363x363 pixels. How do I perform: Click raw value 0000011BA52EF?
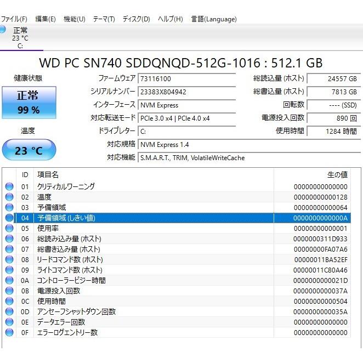(x=321, y=259)
